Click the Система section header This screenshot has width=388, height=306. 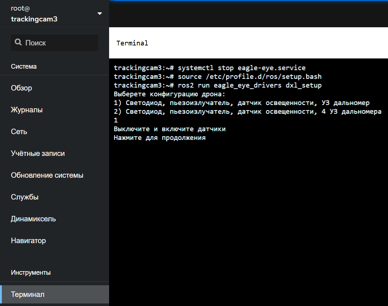(x=24, y=67)
